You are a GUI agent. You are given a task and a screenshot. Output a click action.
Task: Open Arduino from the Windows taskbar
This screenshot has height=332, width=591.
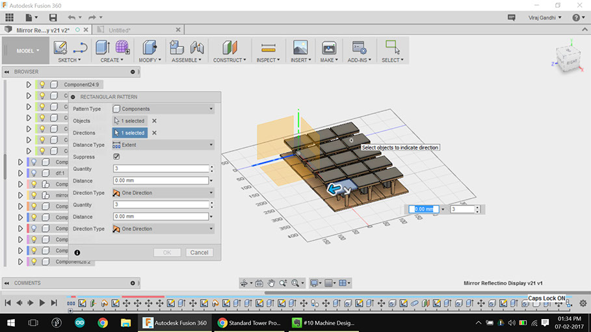[79, 323]
